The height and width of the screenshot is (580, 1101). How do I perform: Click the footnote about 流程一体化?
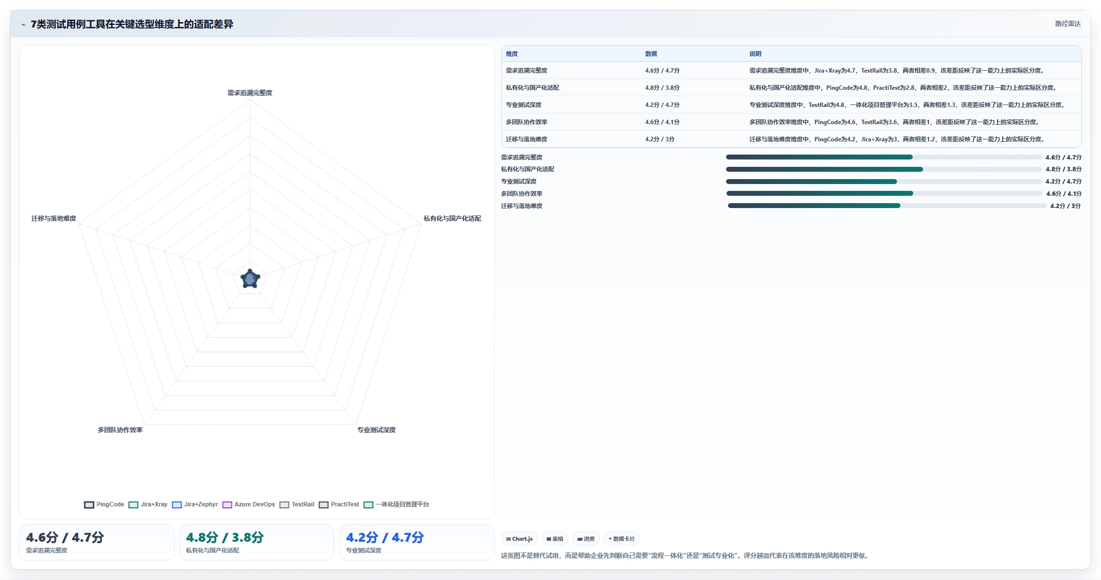(686, 555)
